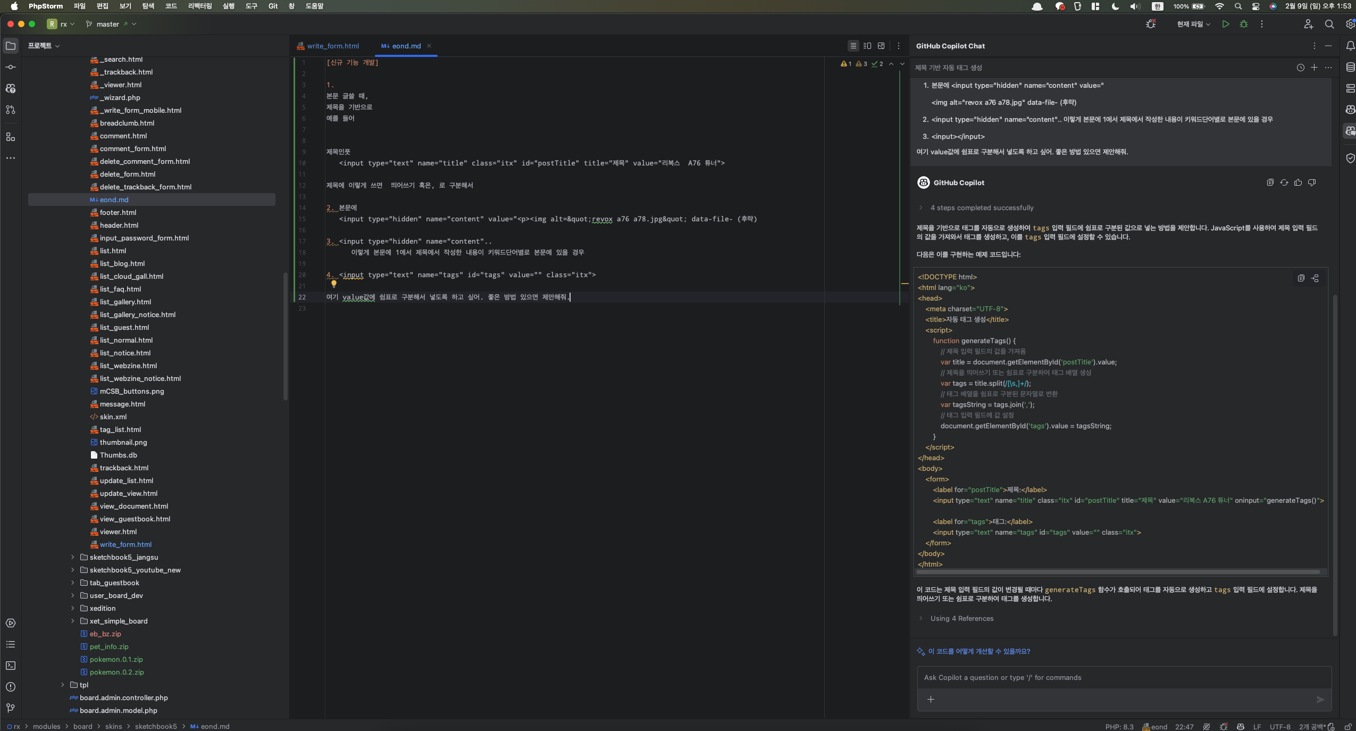This screenshot has height=731, width=1356.
Task: Click the green Debug bug button
Action: tap(1244, 24)
